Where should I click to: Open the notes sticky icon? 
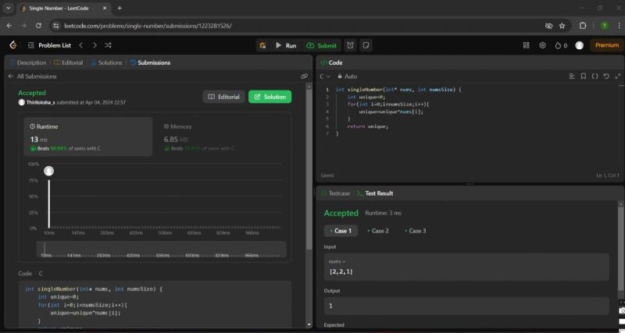pyautogui.click(x=366, y=45)
